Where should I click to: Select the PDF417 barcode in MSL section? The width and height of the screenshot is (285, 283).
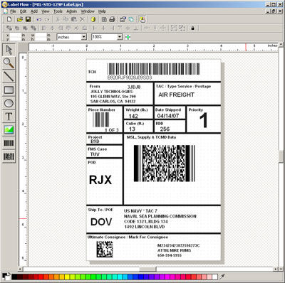[x=165, y=164]
